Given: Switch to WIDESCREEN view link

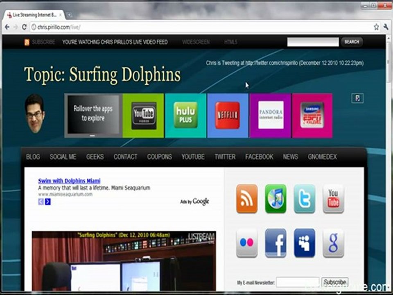Looking at the screenshot, I should point(196,42).
